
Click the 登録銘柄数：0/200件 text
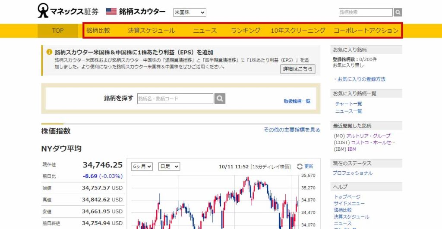click(x=355, y=59)
